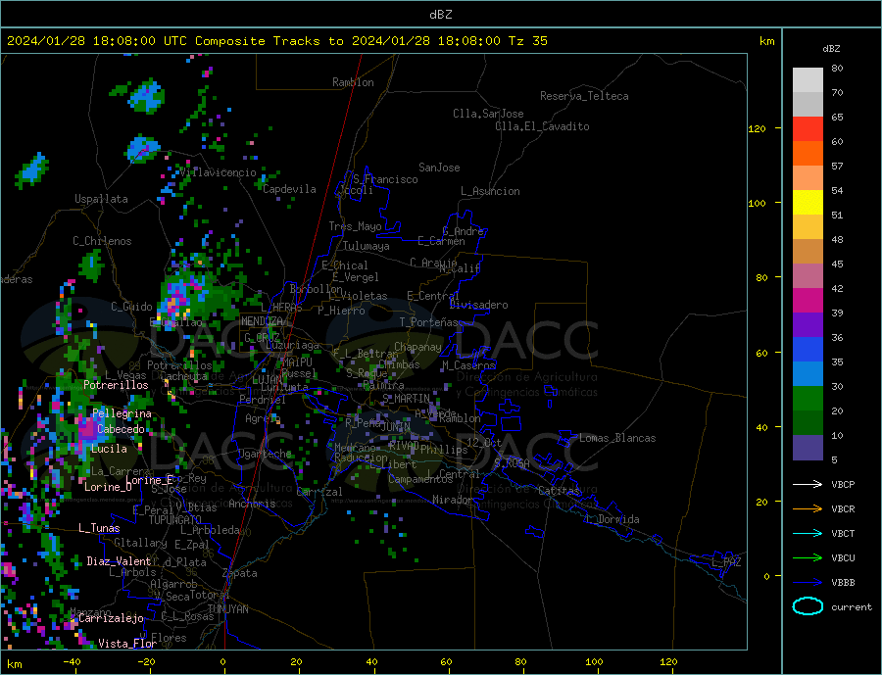The height and width of the screenshot is (675, 882).
Task: Pick the bright green 30 dBZ swatch
Action: [808, 399]
